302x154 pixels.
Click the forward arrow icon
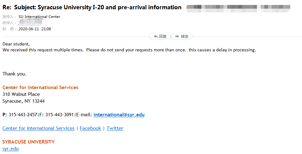point(177,36)
